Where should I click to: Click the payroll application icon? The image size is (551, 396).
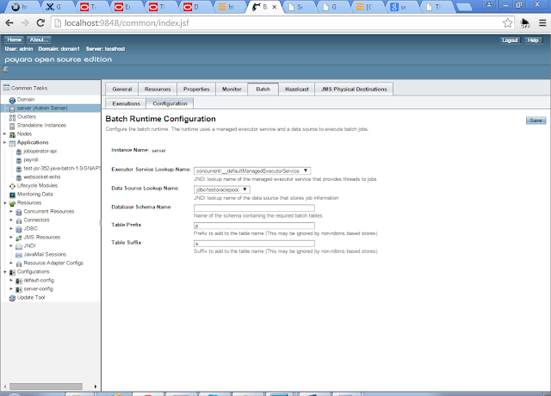[x=19, y=160]
